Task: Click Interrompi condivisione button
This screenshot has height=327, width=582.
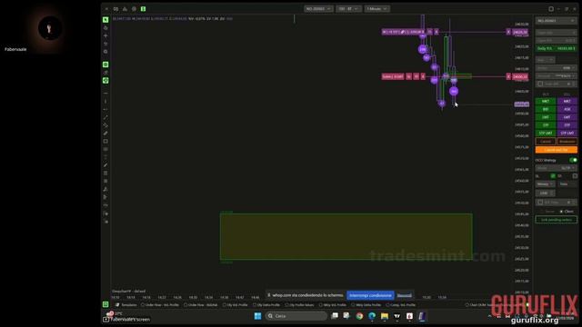Action: pyautogui.click(x=370, y=295)
